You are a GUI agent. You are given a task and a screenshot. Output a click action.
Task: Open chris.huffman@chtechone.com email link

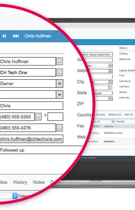point(31,139)
